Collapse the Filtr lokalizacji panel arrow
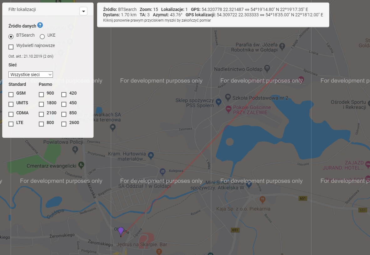This screenshot has width=370, height=255. 83,11
